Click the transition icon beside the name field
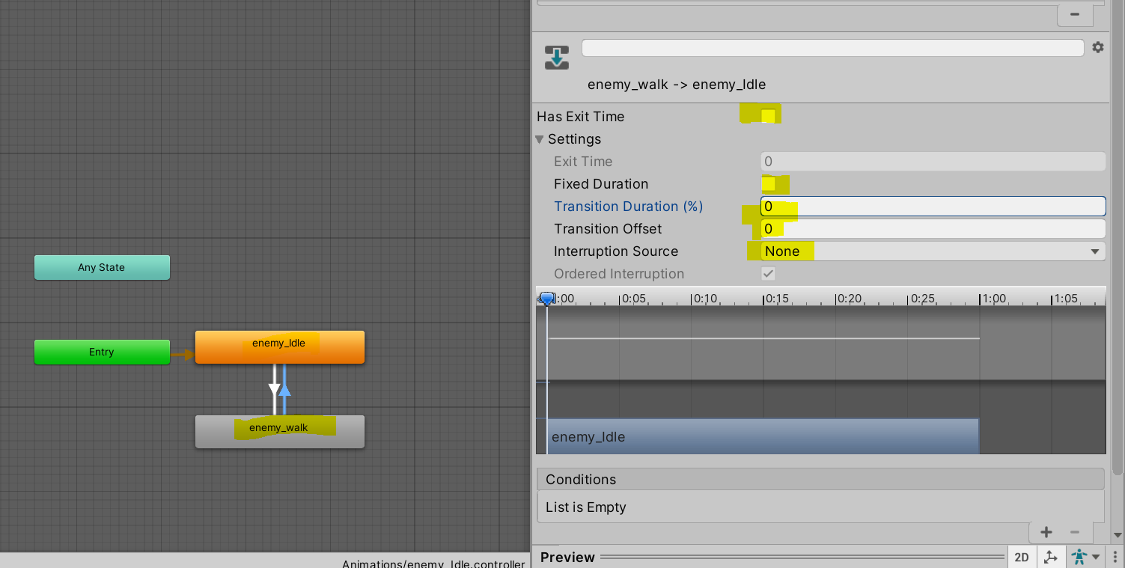The height and width of the screenshot is (568, 1125). coord(557,58)
